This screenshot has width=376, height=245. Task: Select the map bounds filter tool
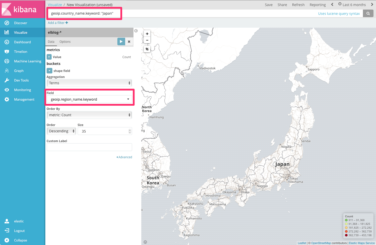pos(147,49)
